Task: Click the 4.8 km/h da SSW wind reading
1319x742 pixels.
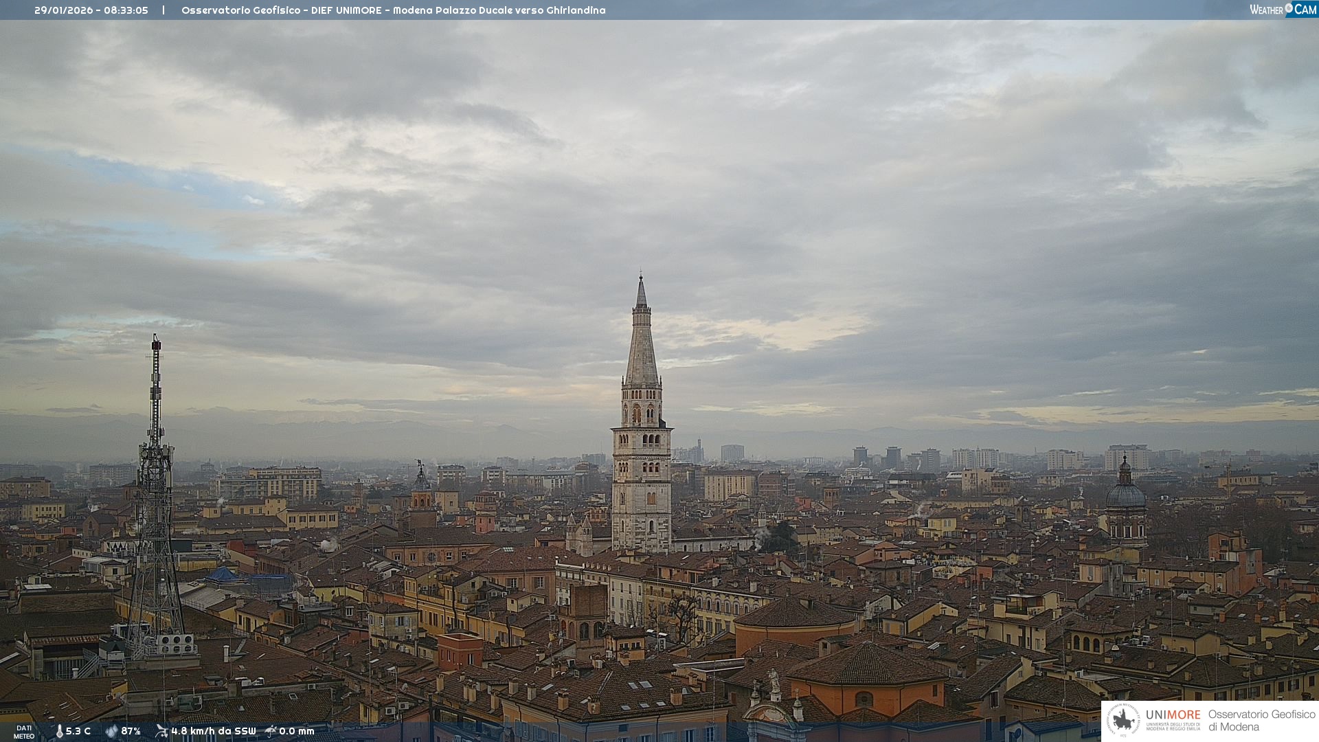Action: (x=213, y=731)
